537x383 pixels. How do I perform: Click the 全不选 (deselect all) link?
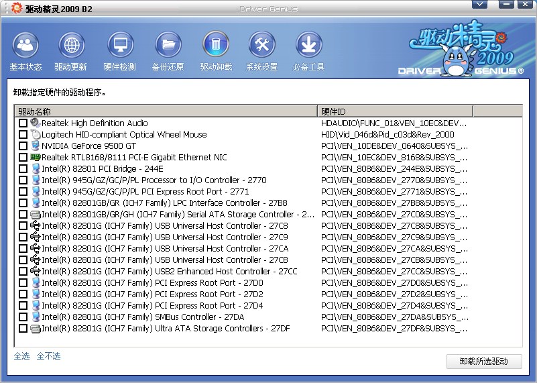[48, 356]
